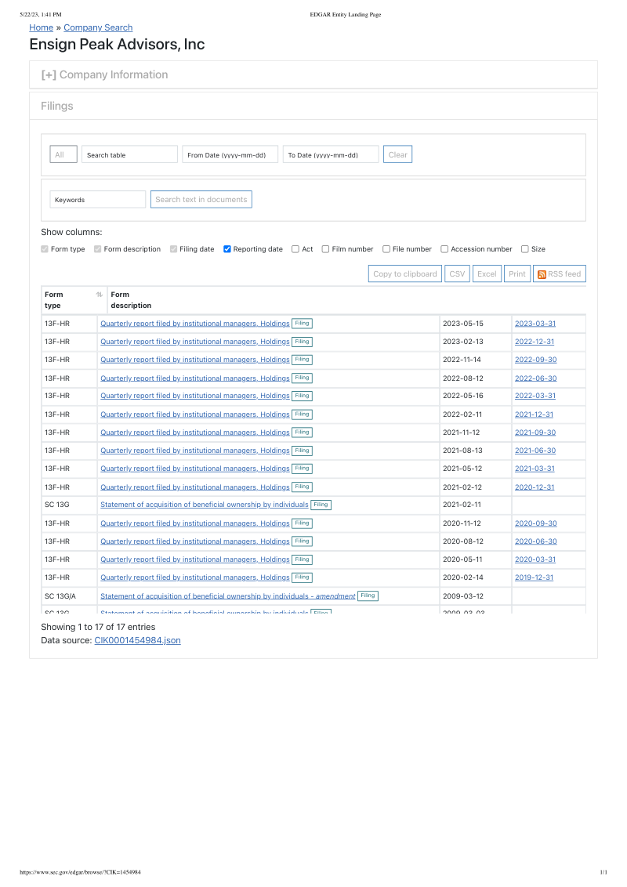Select the SC 13G form type cell
627x887 pixels.
pos(68,505)
